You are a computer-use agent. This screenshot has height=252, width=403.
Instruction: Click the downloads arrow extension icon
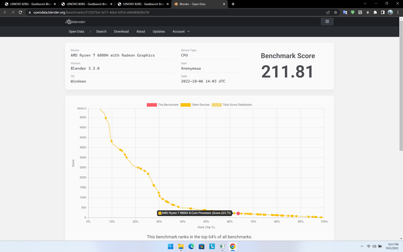pyautogui.click(x=368, y=12)
